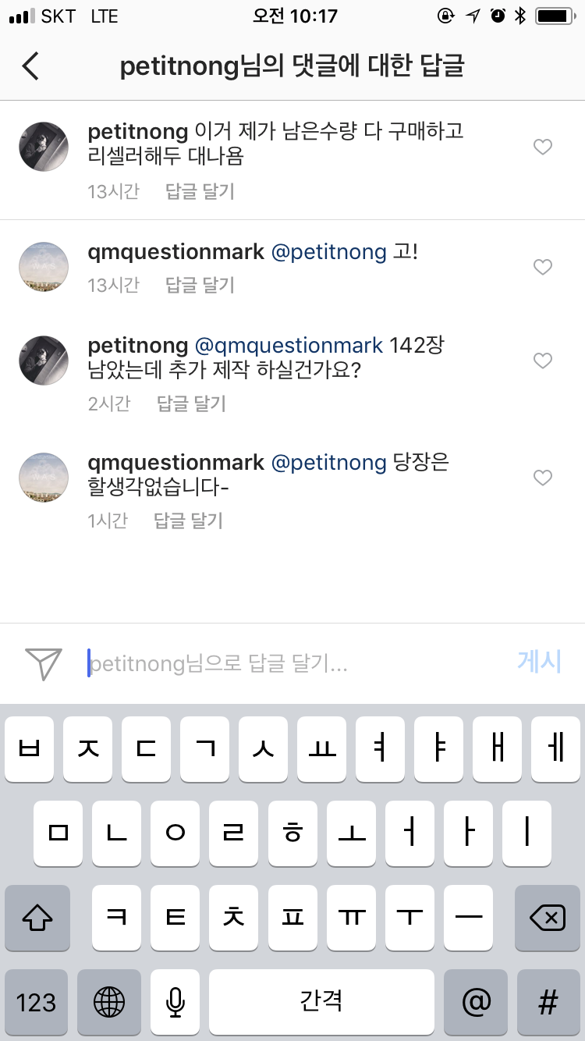585x1041 pixels.
Task: Tap the keyboard backspace delete key
Action: coord(548,918)
